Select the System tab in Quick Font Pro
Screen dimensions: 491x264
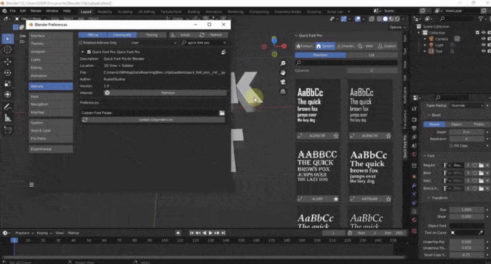point(325,46)
